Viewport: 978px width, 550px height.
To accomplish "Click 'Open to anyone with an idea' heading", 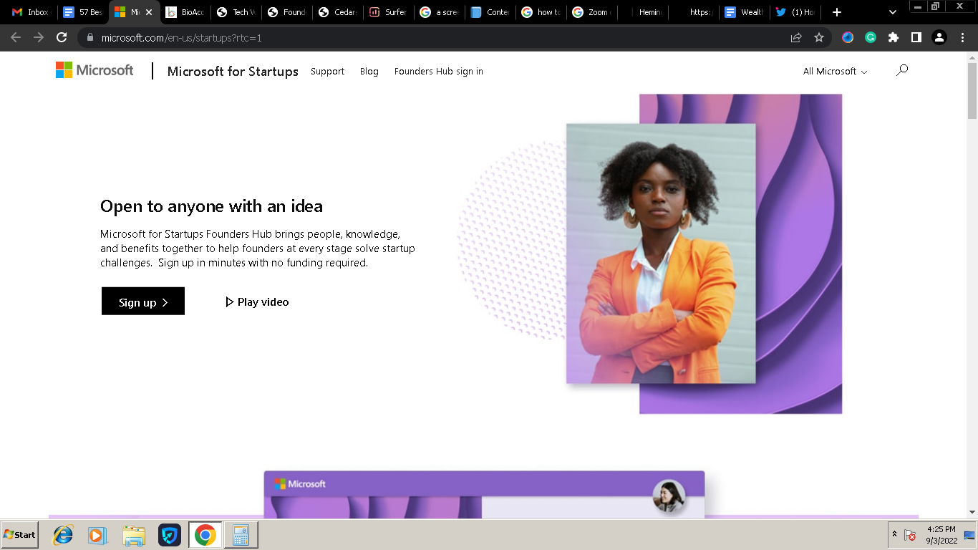I will pos(211,206).
